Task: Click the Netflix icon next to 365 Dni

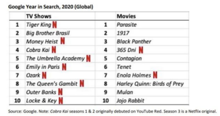Action: (x=141, y=50)
